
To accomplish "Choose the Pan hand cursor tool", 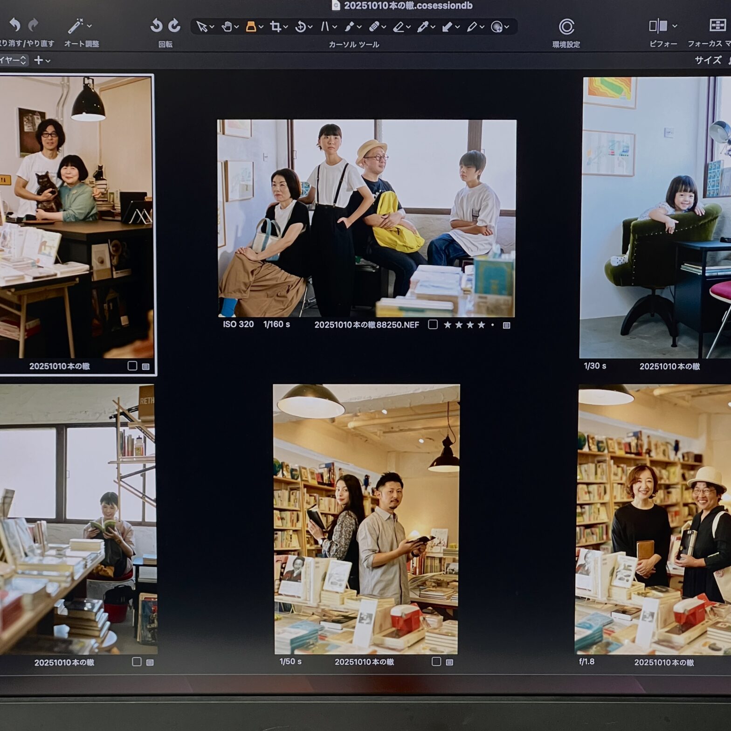I will 227,27.
